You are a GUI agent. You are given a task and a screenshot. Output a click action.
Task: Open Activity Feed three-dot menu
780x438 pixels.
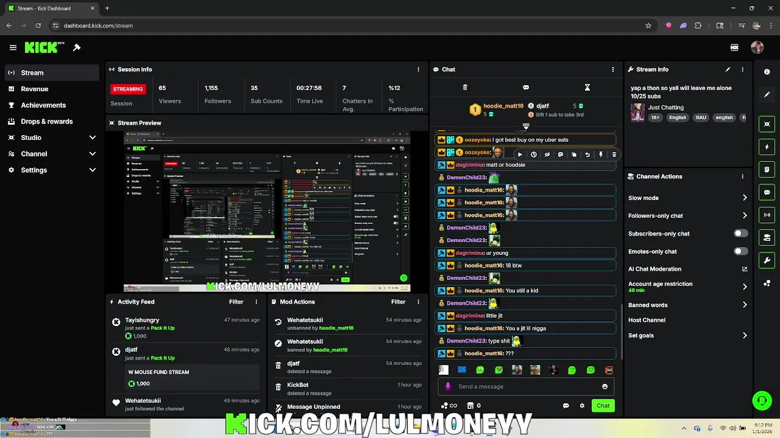(256, 302)
